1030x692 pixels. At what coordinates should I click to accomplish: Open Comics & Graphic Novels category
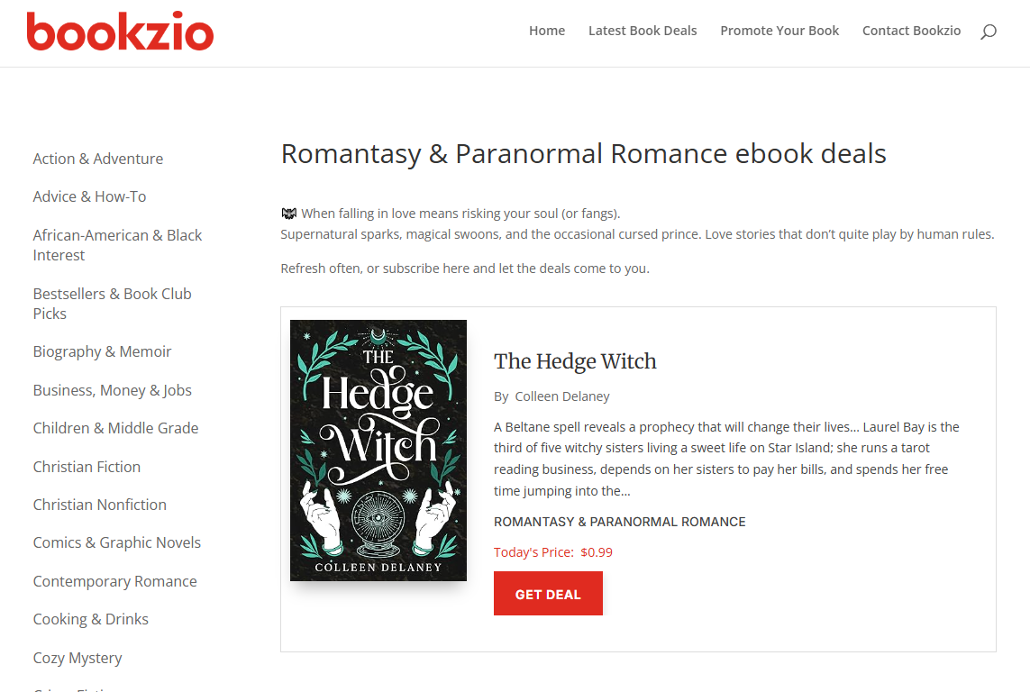click(x=117, y=543)
